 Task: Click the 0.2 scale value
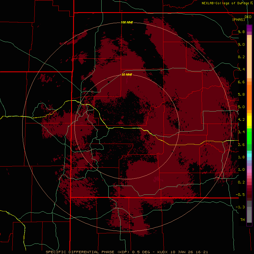tap(241, 182)
